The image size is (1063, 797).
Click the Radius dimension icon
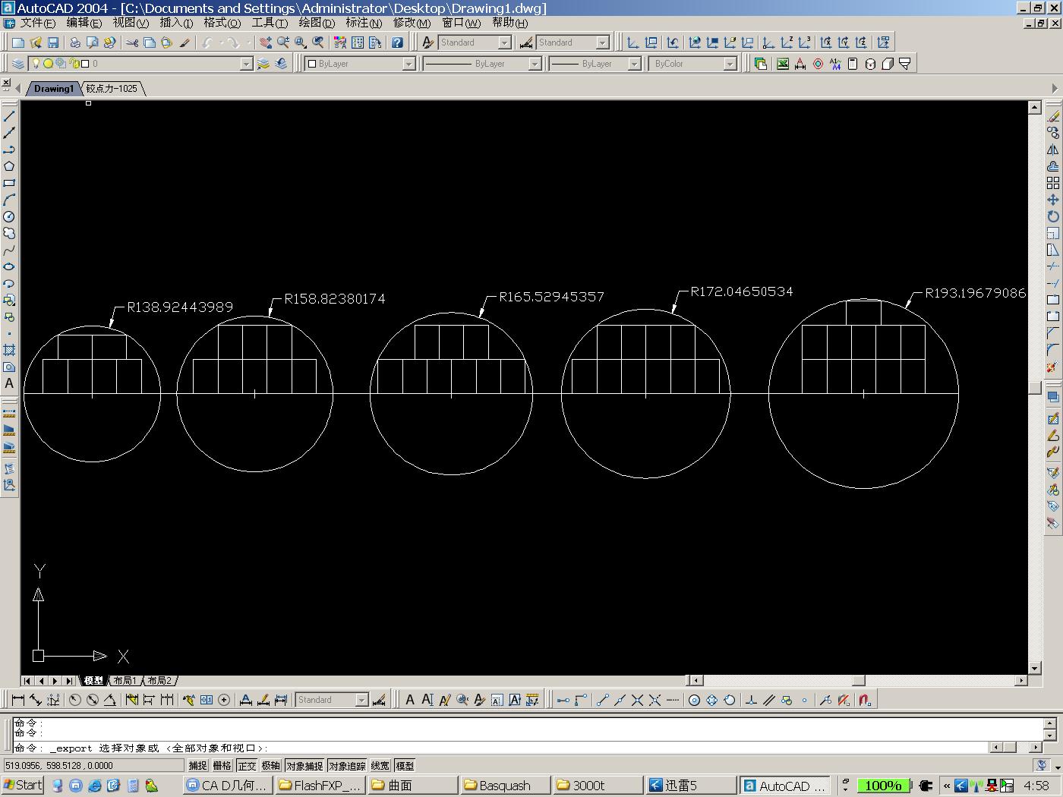75,700
